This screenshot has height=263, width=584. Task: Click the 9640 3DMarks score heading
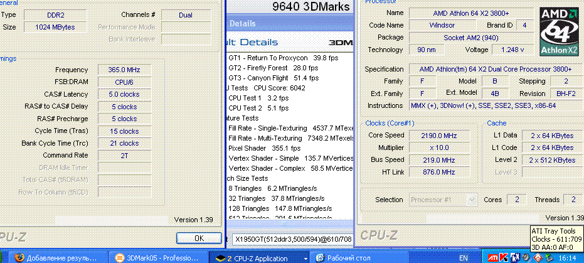click(x=311, y=6)
